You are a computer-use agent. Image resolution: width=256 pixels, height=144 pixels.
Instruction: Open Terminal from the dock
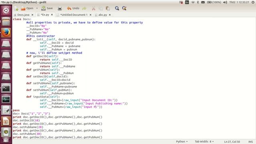[6, 88]
